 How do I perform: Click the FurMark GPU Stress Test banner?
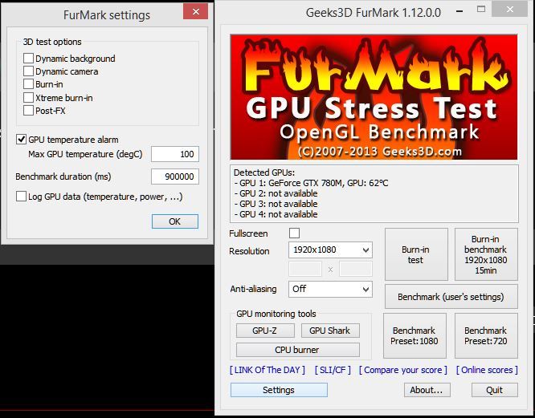[x=374, y=97]
